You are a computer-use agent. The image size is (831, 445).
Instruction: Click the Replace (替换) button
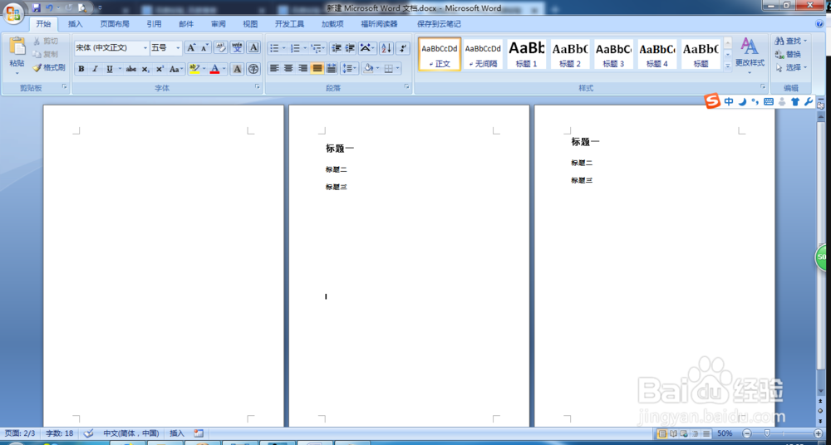789,54
